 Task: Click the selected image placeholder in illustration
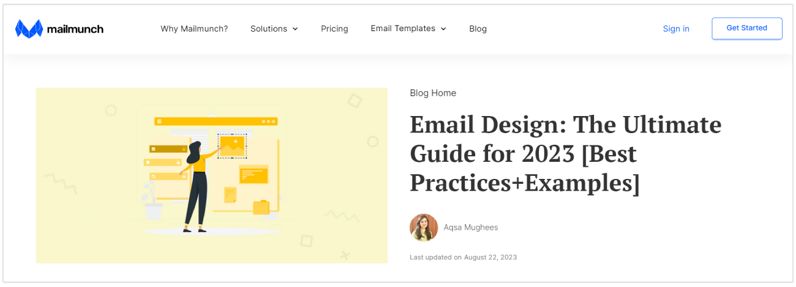pyautogui.click(x=232, y=146)
